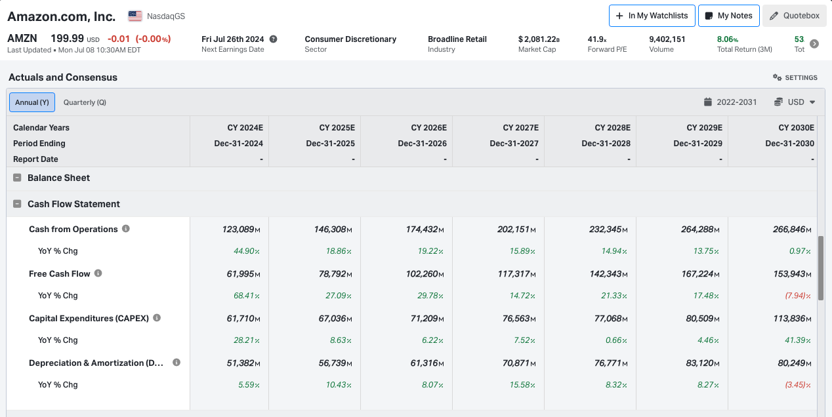This screenshot has width=832, height=417.
Task: Click the US flag icon beside NasdaqGS
Action: pos(135,16)
